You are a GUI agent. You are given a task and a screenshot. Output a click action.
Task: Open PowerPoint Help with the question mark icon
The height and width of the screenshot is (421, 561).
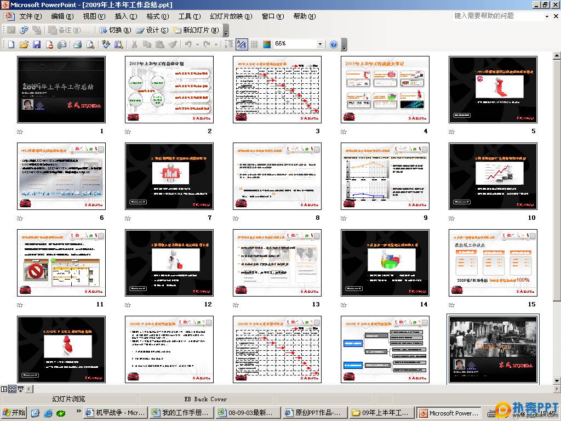tap(334, 44)
